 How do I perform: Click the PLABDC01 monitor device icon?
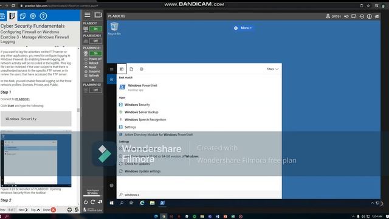point(86,29)
